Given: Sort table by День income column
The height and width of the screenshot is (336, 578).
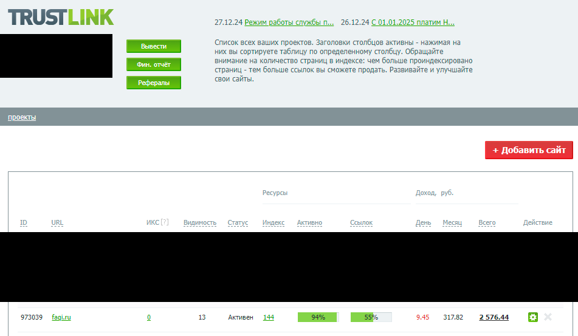Looking at the screenshot, I should (423, 222).
